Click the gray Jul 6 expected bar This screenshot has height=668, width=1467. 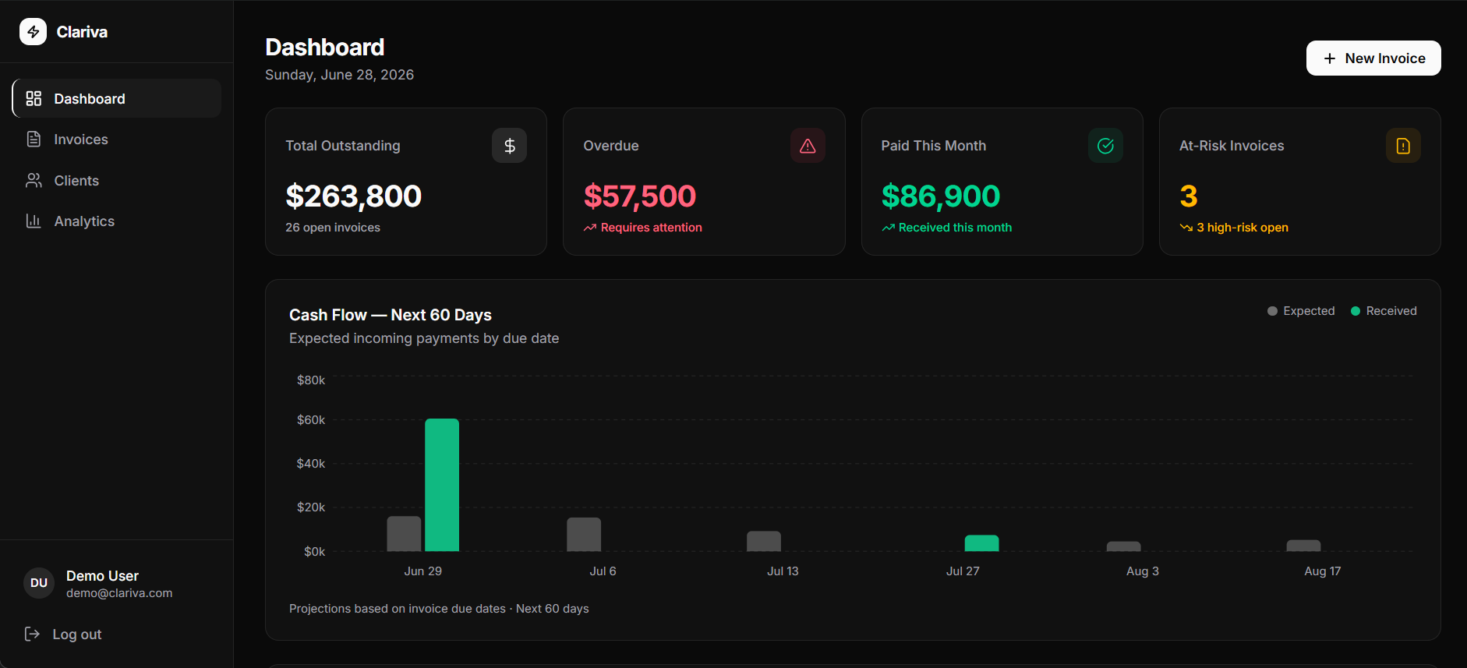584,534
